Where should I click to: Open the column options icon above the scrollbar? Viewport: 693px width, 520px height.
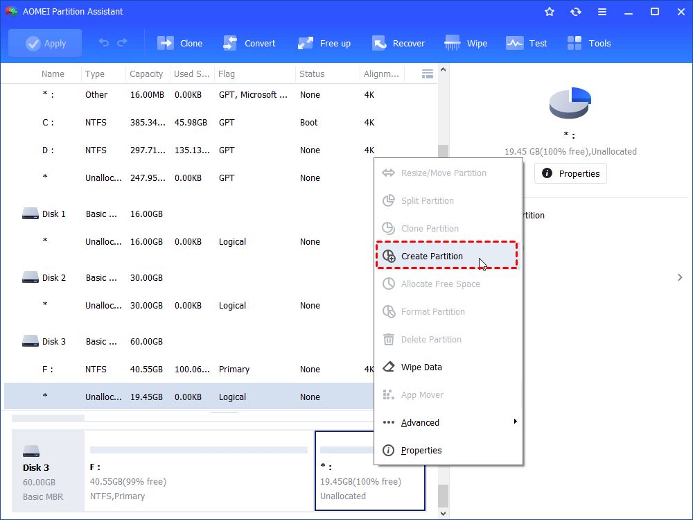(x=428, y=73)
